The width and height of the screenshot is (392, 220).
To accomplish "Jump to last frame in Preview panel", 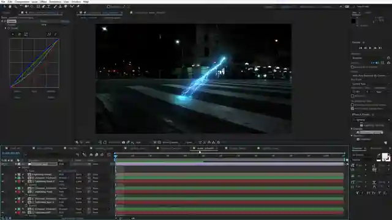I will (x=380, y=48).
